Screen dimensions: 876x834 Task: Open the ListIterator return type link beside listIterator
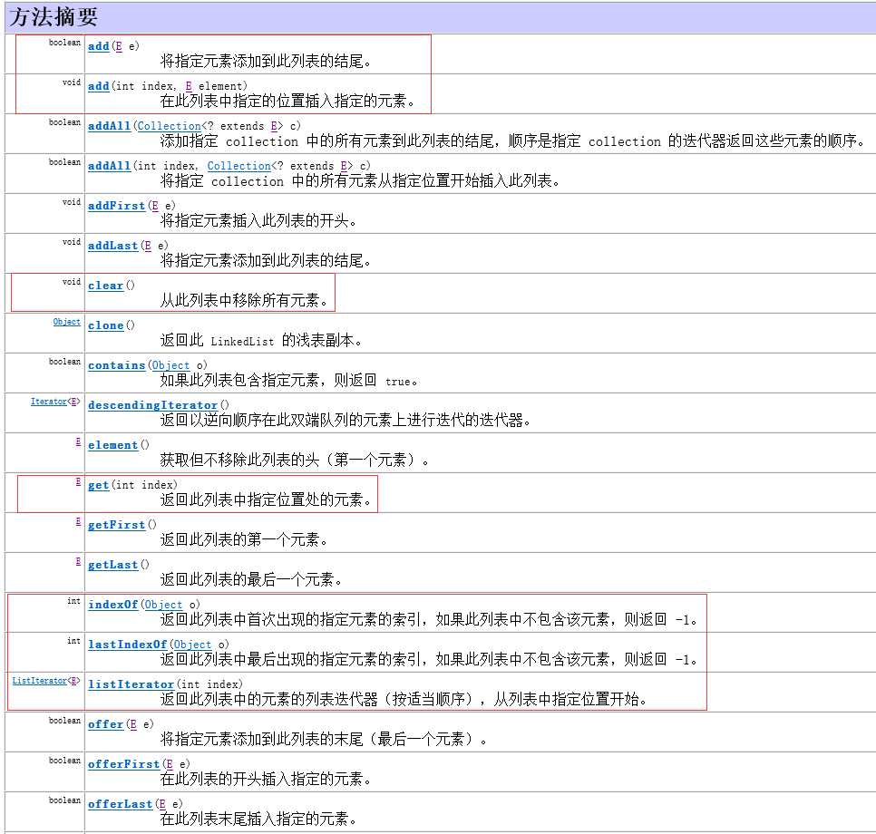(x=39, y=681)
